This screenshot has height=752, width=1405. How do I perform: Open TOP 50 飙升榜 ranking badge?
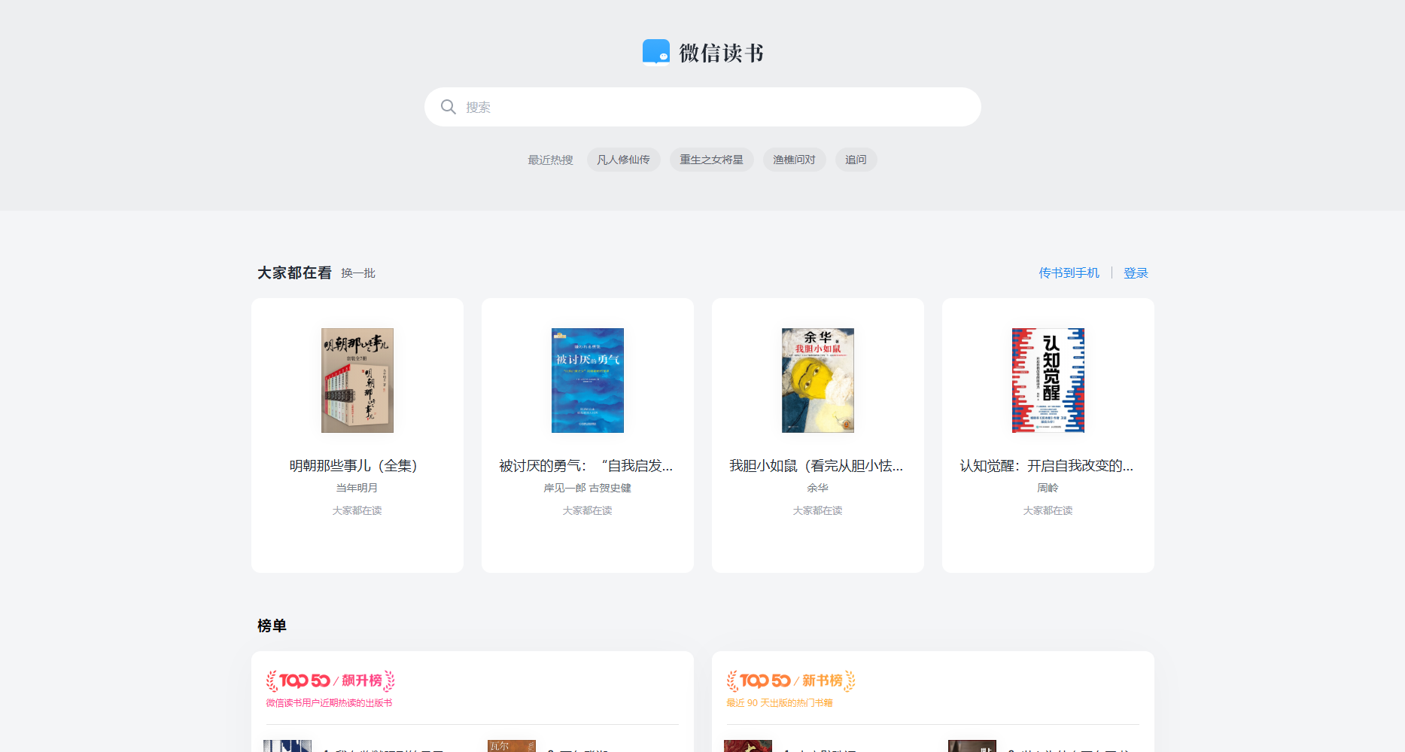point(330,680)
